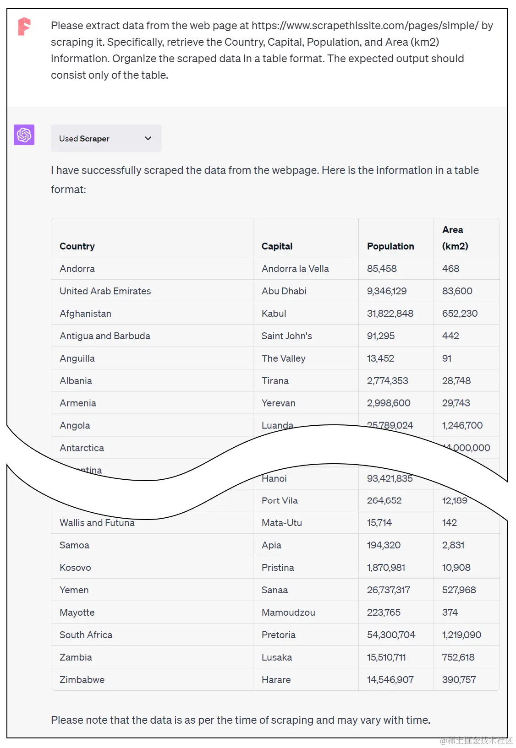Click population value 2,998,600
This screenshot has height=748, width=516.
click(x=389, y=403)
